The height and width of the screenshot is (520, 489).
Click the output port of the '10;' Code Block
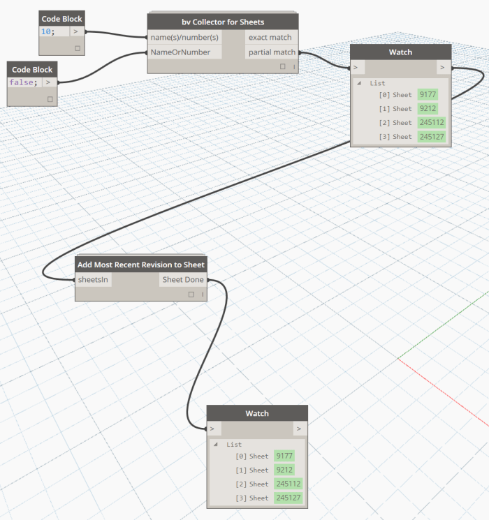tap(77, 31)
